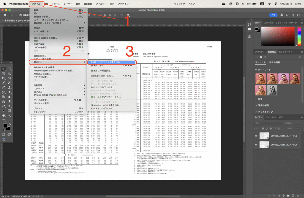Toggle lock position cross-arrows icon
Viewport: 304px width, 198px height.
[271, 128]
